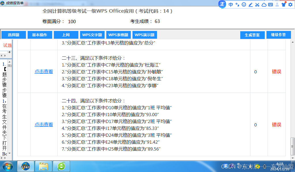Click the line with J17 value "85.33"
Screen dimensions: 295x172
point(110,128)
